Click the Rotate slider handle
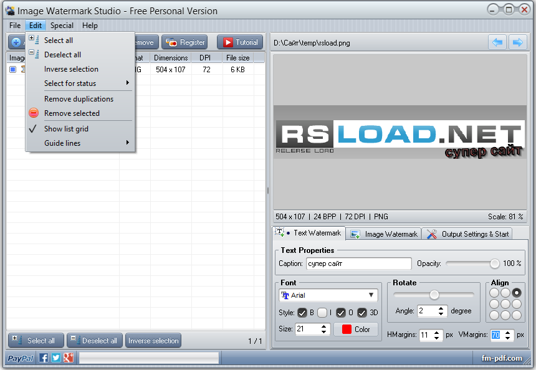 point(434,295)
